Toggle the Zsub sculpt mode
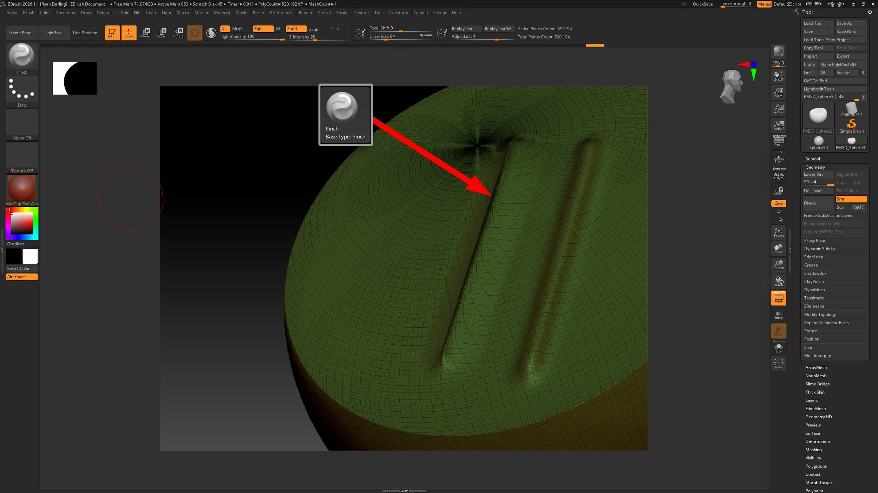 click(314, 29)
